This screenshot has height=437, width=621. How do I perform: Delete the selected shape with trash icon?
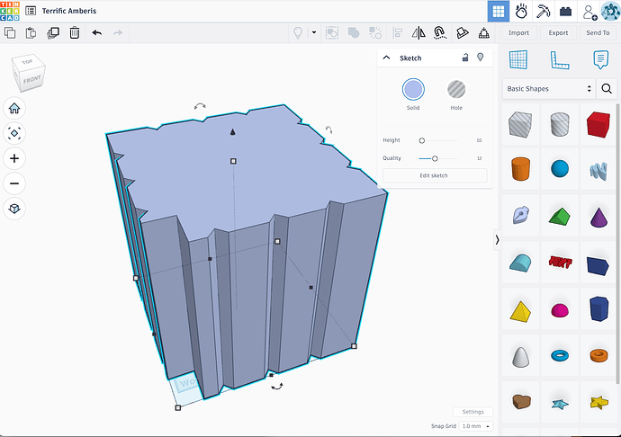[75, 32]
